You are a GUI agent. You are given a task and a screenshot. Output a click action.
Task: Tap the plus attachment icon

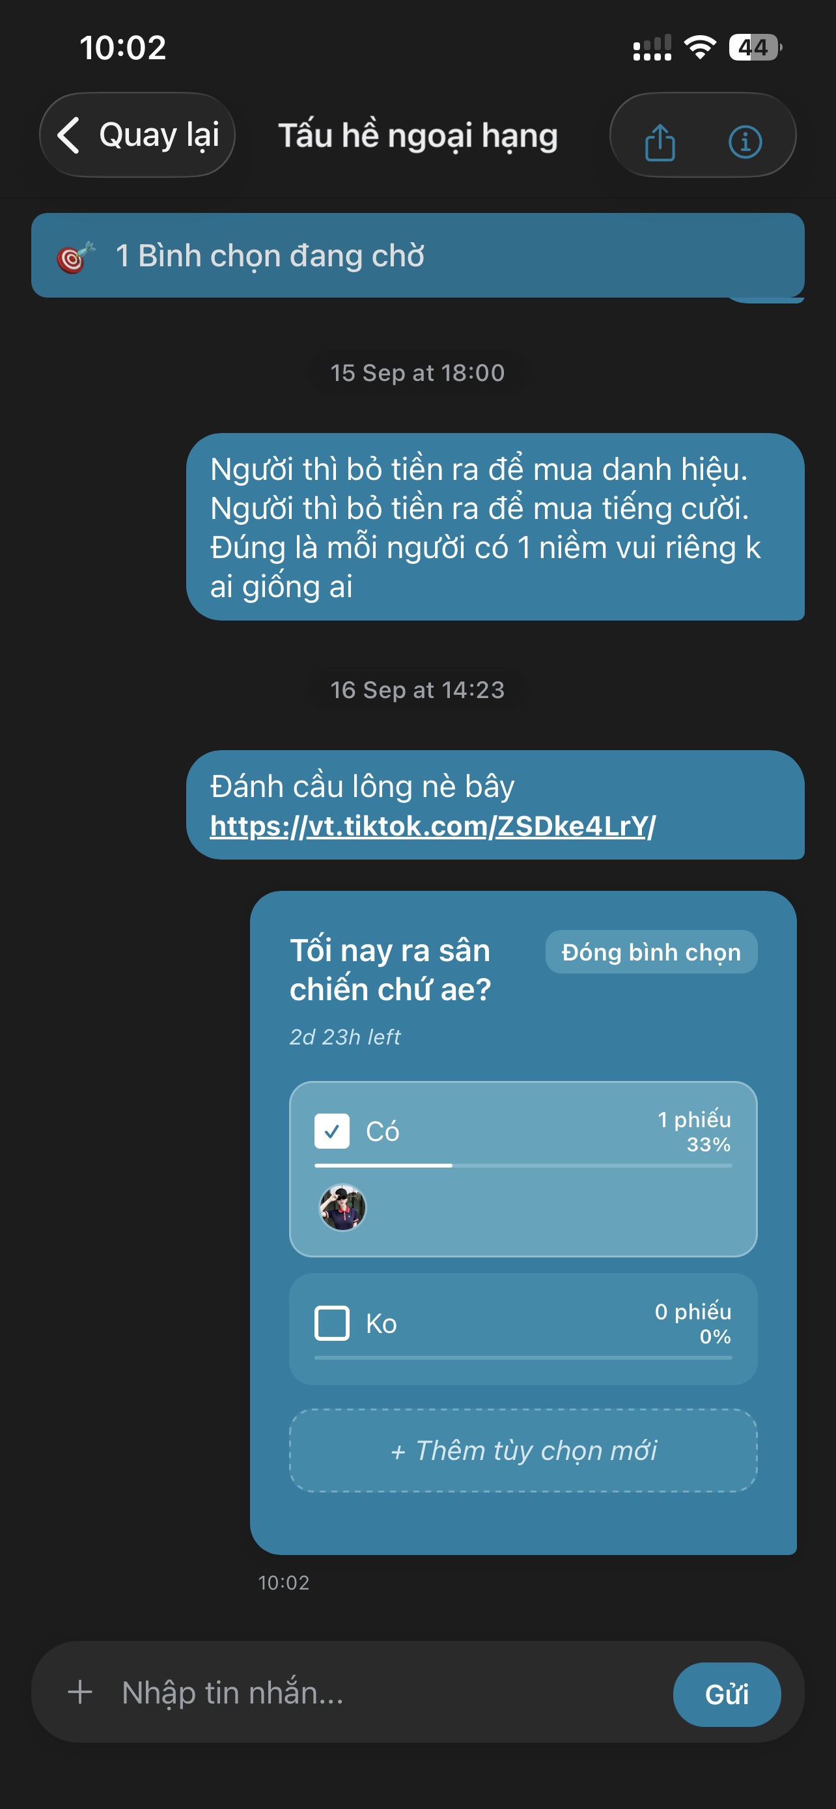80,1692
